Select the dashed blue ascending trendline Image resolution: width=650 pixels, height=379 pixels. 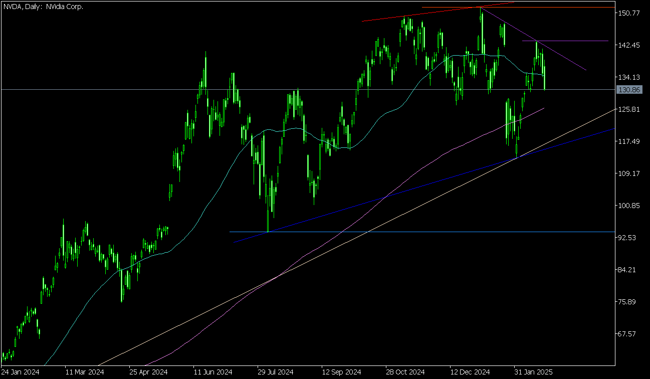(424, 185)
